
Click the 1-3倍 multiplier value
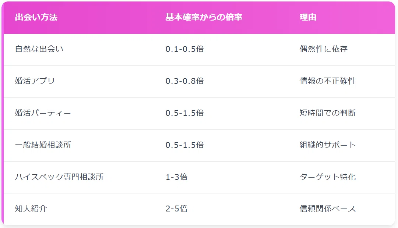(x=176, y=177)
